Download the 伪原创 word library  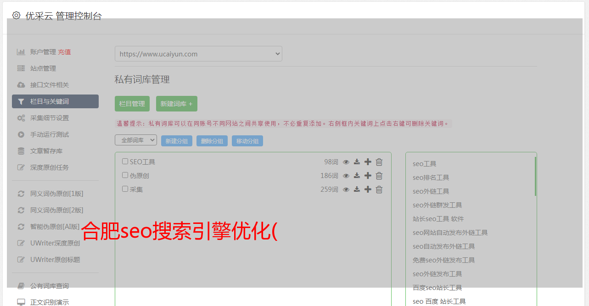(x=357, y=176)
